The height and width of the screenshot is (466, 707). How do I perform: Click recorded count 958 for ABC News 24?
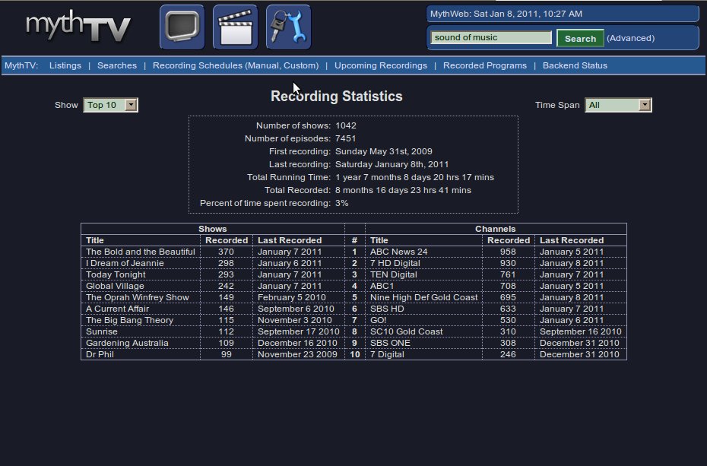(x=508, y=252)
